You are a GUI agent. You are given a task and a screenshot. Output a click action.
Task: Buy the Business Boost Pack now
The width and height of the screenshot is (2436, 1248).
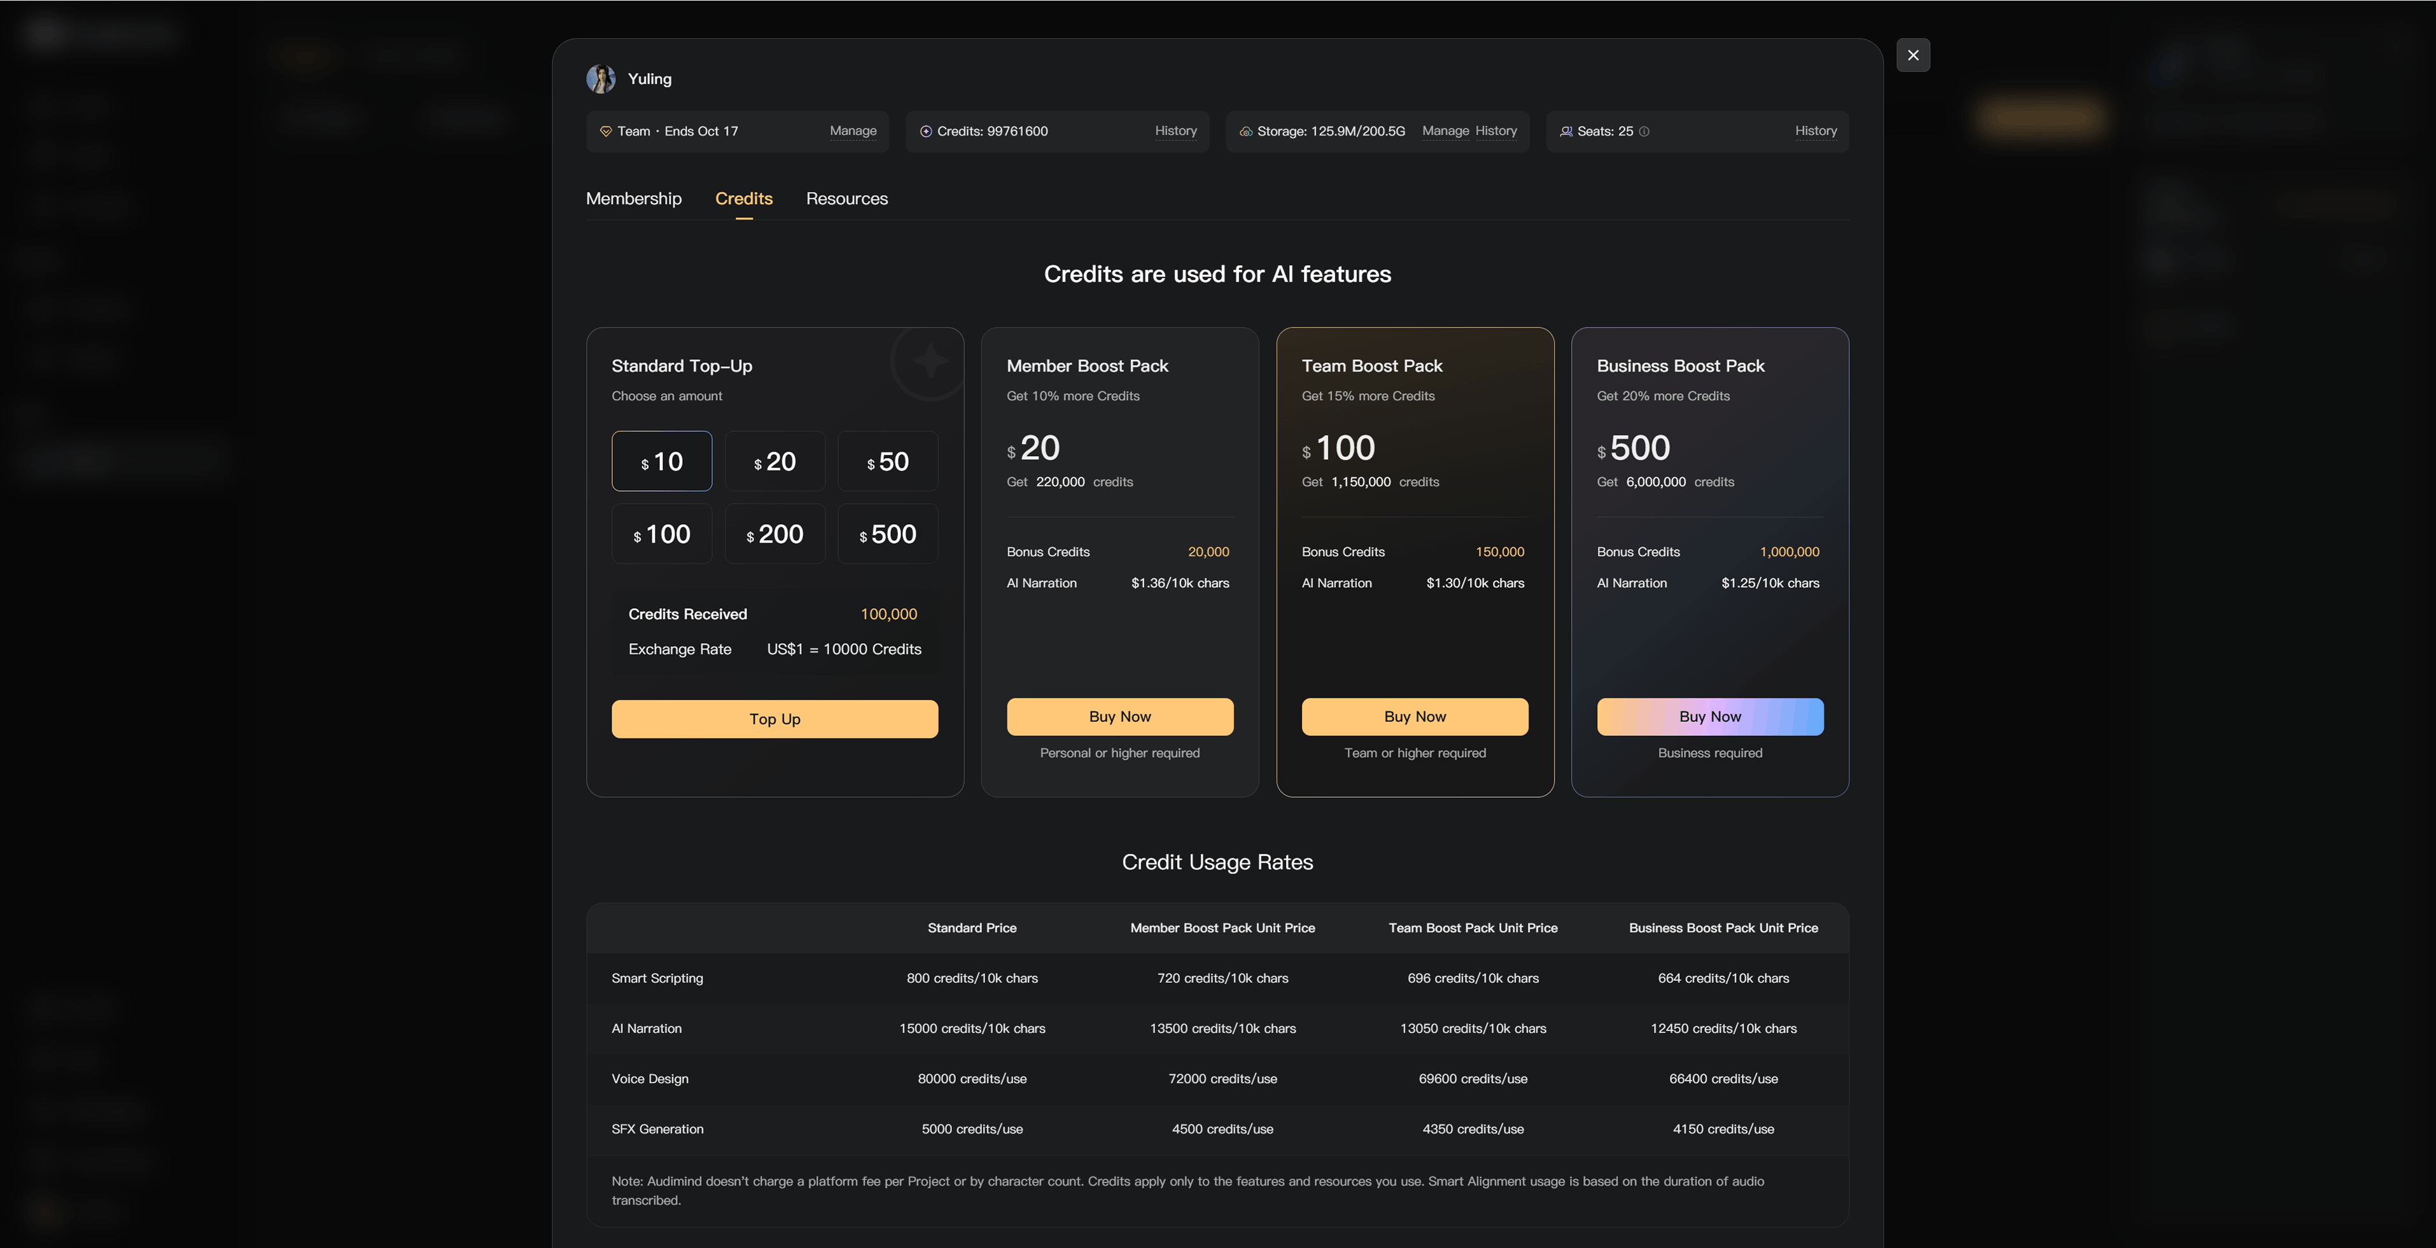[x=1710, y=717]
